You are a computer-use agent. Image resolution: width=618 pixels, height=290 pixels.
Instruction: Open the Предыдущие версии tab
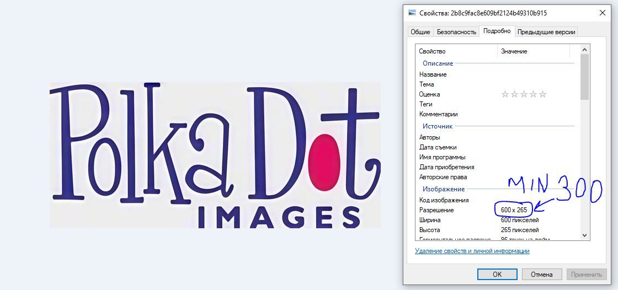[546, 32]
